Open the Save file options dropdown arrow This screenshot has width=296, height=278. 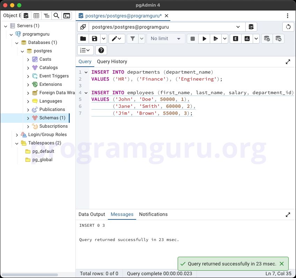(x=104, y=39)
